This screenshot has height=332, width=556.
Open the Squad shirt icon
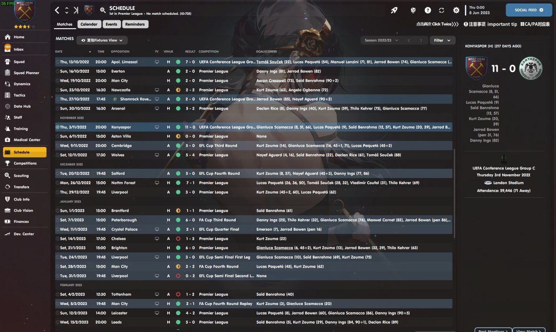(7, 62)
